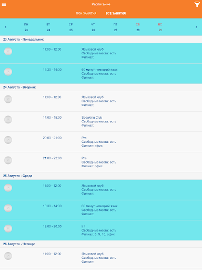
Task: Click the Расписание title
Action: [101, 4]
